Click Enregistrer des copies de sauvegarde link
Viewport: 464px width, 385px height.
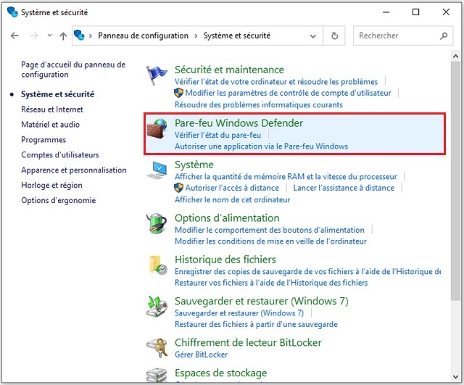(x=307, y=272)
